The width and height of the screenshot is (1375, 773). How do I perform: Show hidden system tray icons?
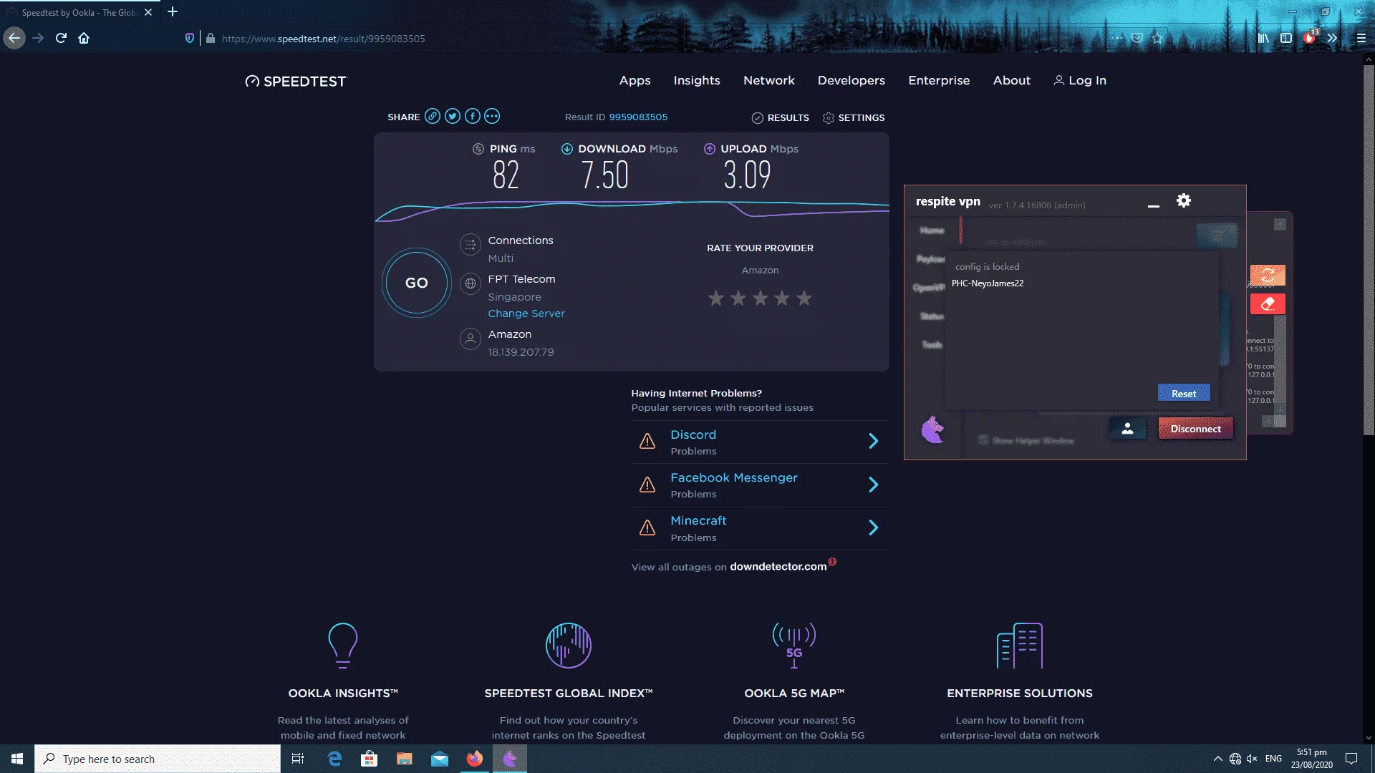pos(1218,759)
